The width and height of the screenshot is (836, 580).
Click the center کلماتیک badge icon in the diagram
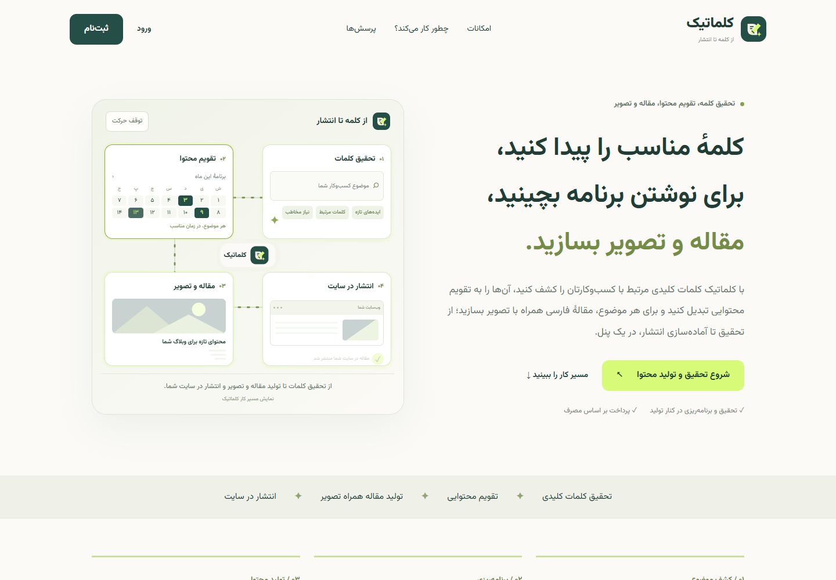(260, 255)
